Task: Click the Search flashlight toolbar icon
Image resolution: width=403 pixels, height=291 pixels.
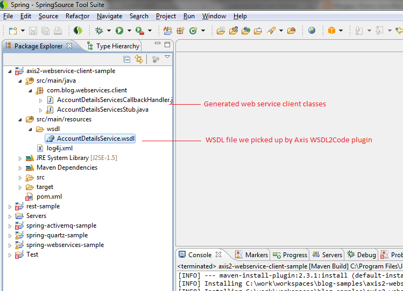Action: [x=271, y=31]
